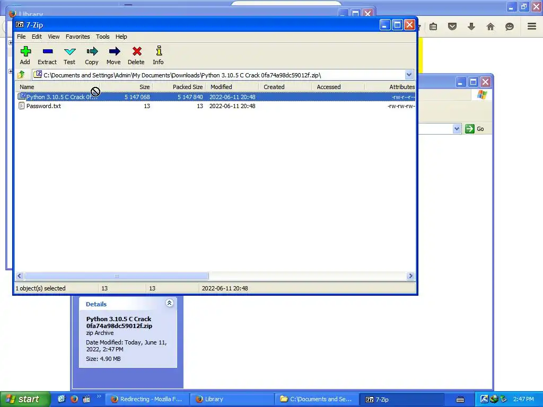Click horizontal scrollbar right arrow

point(410,276)
